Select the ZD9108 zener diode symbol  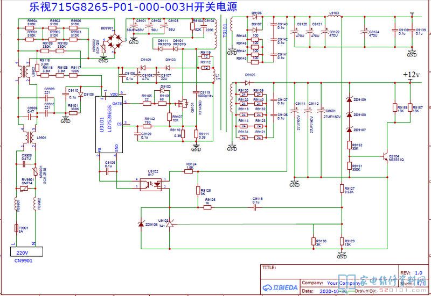pos(349,114)
